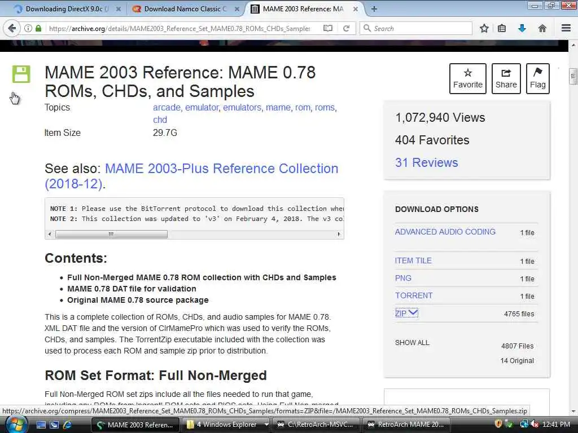
Task: Close the Download Namco Classic tab
Action: [x=237, y=9]
